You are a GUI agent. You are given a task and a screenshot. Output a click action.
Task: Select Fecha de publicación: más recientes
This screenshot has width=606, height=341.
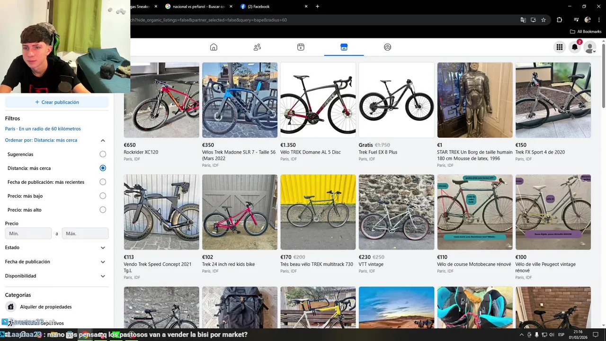(103, 182)
